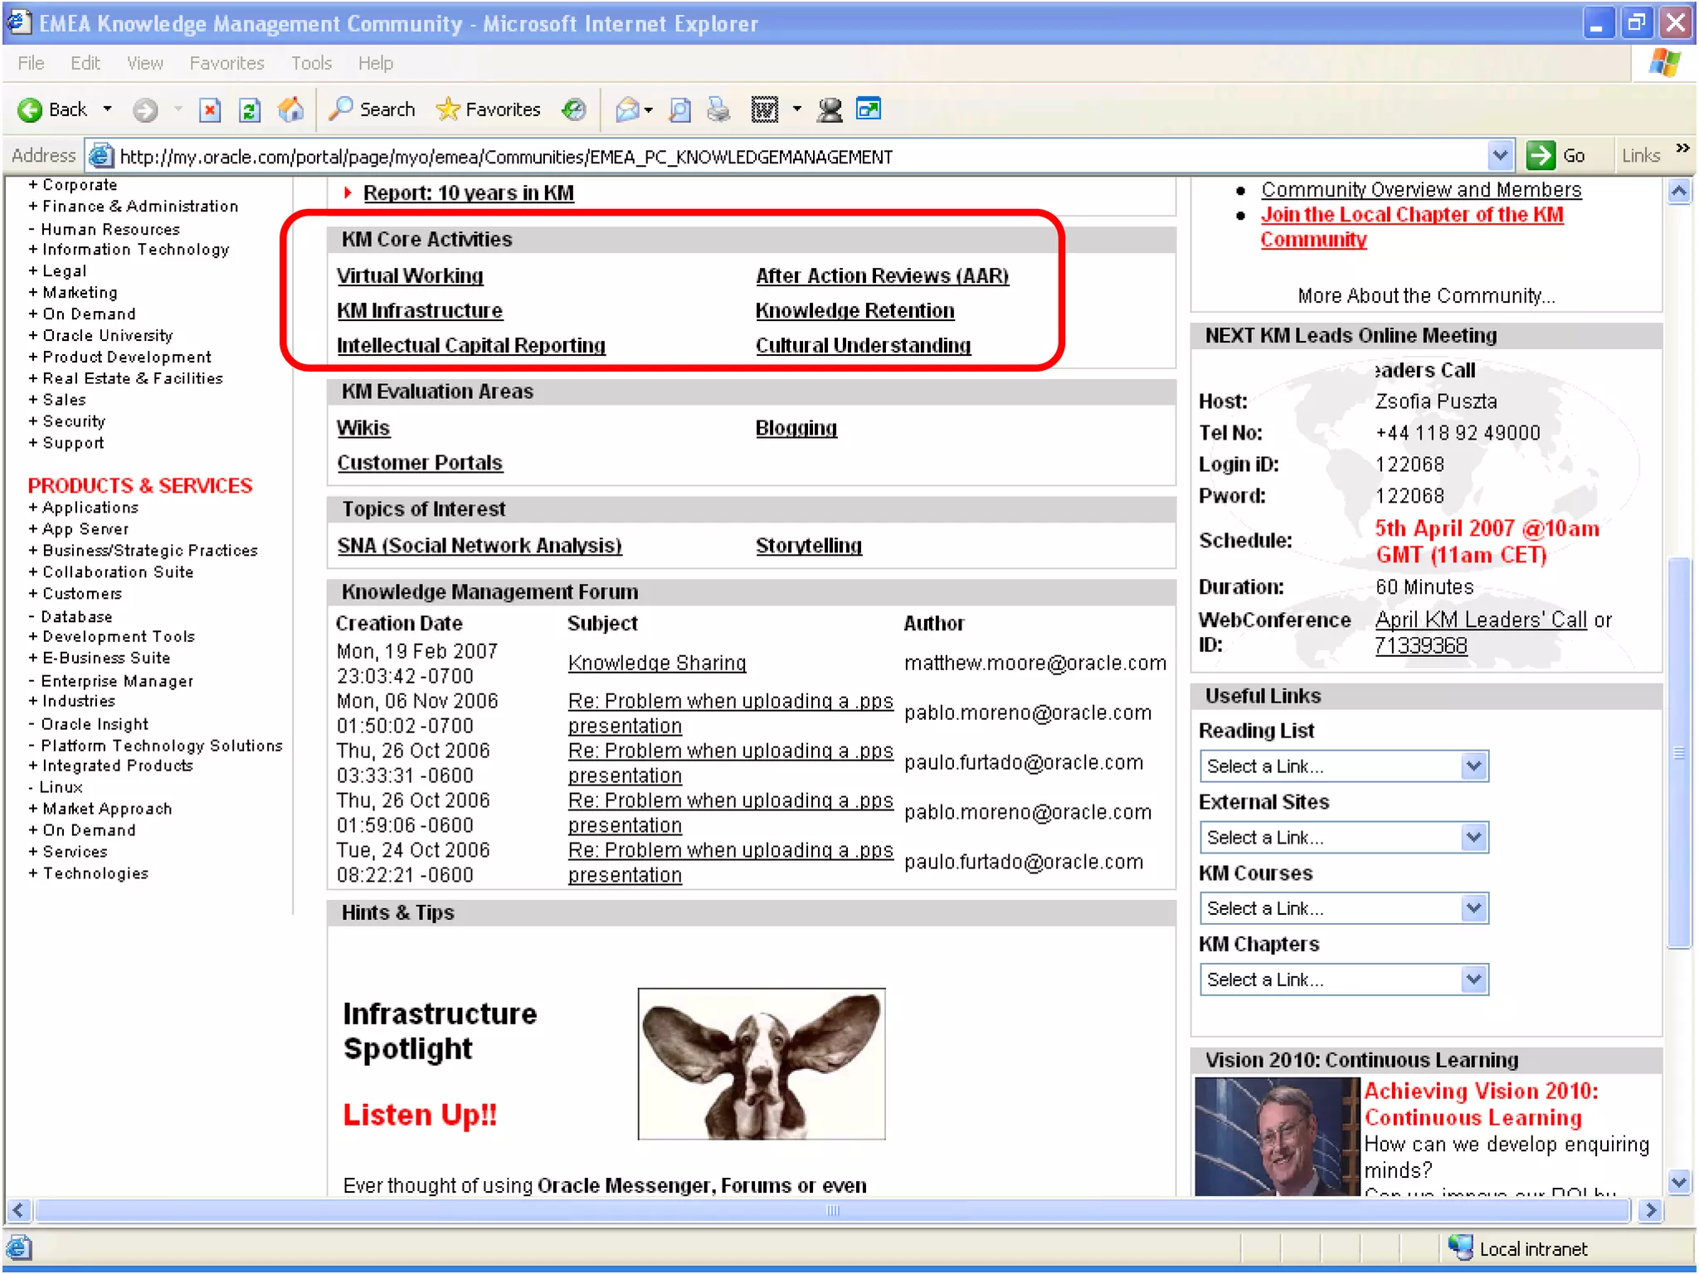This screenshot has height=1274, width=1699.
Task: Click the Print icon in toolbar
Action: [718, 109]
